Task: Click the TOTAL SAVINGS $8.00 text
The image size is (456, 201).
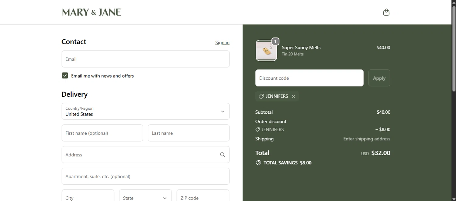Action: click(287, 163)
